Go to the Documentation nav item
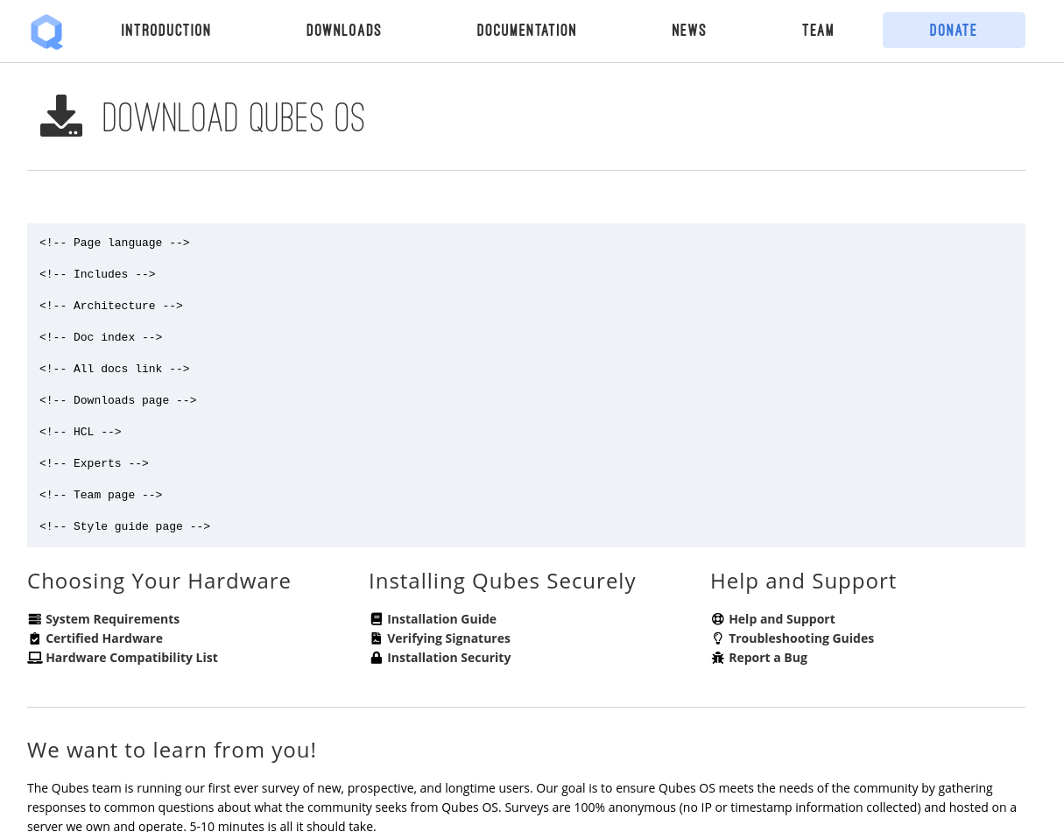Image resolution: width=1064 pixels, height=832 pixels. [x=527, y=31]
